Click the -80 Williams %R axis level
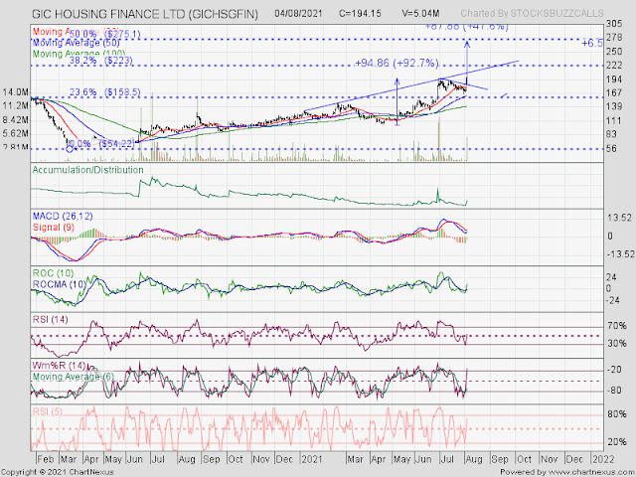This screenshot has width=636, height=477. click(x=614, y=391)
